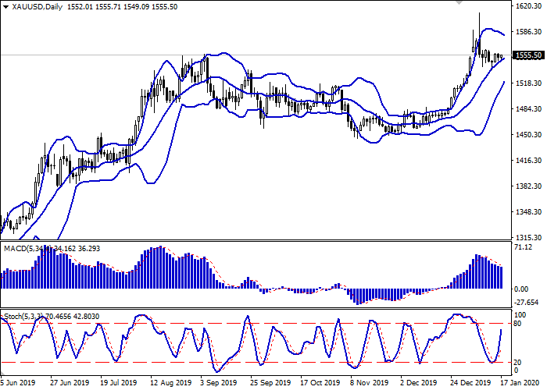Click the 1382.30 price axis label
This screenshot has height=390, width=547.
(x=529, y=186)
